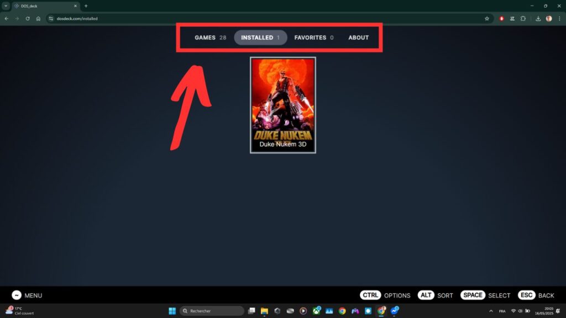Open the extensions puzzle icon
Viewport: 566px width, 318px height.
pos(523,18)
